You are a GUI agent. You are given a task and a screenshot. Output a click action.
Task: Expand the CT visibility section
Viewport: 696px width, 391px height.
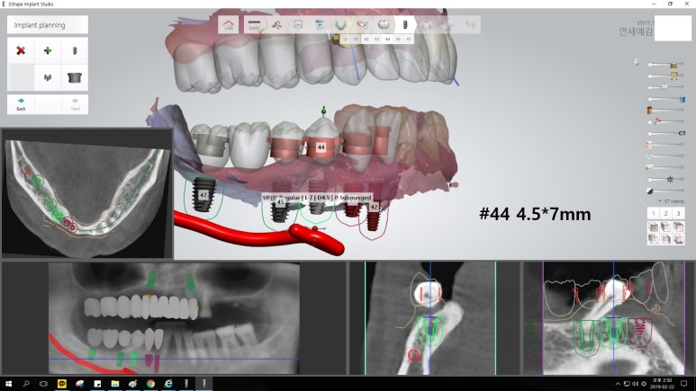667,200
